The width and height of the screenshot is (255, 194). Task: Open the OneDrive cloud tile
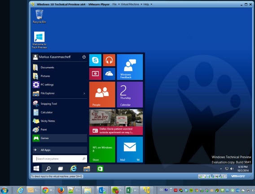point(109,74)
